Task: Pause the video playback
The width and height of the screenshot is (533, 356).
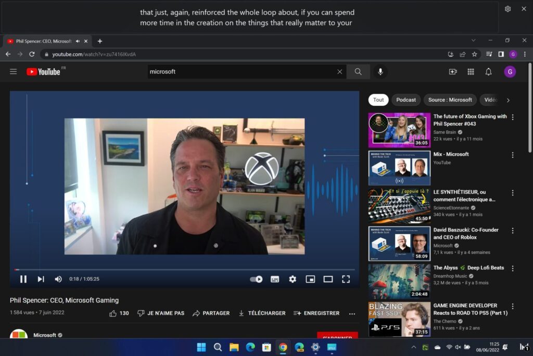Action: 23,279
